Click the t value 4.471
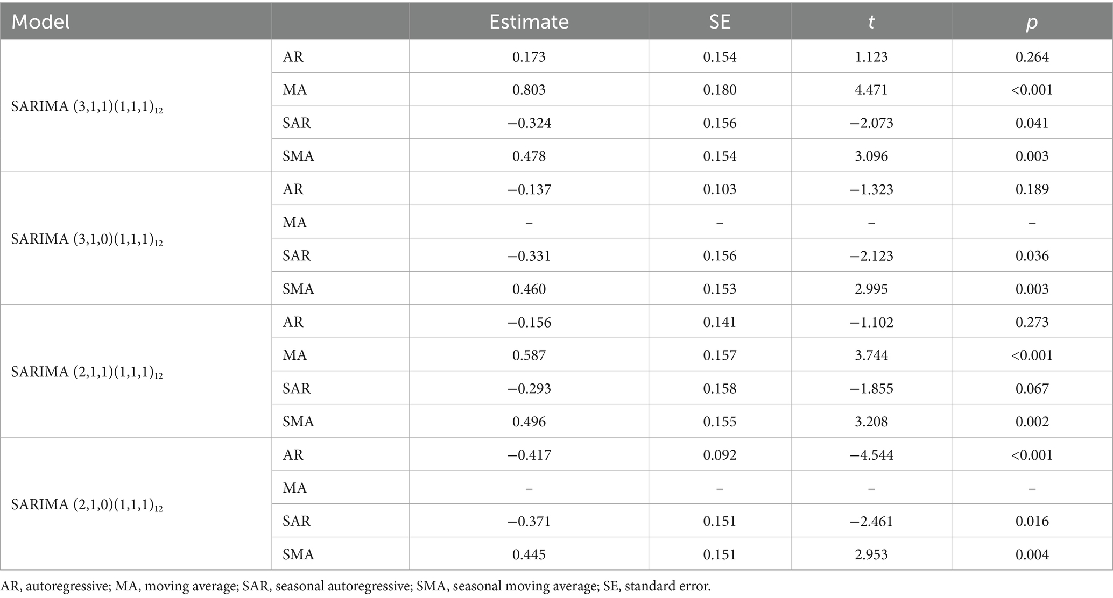1113x598 pixels. tap(871, 90)
